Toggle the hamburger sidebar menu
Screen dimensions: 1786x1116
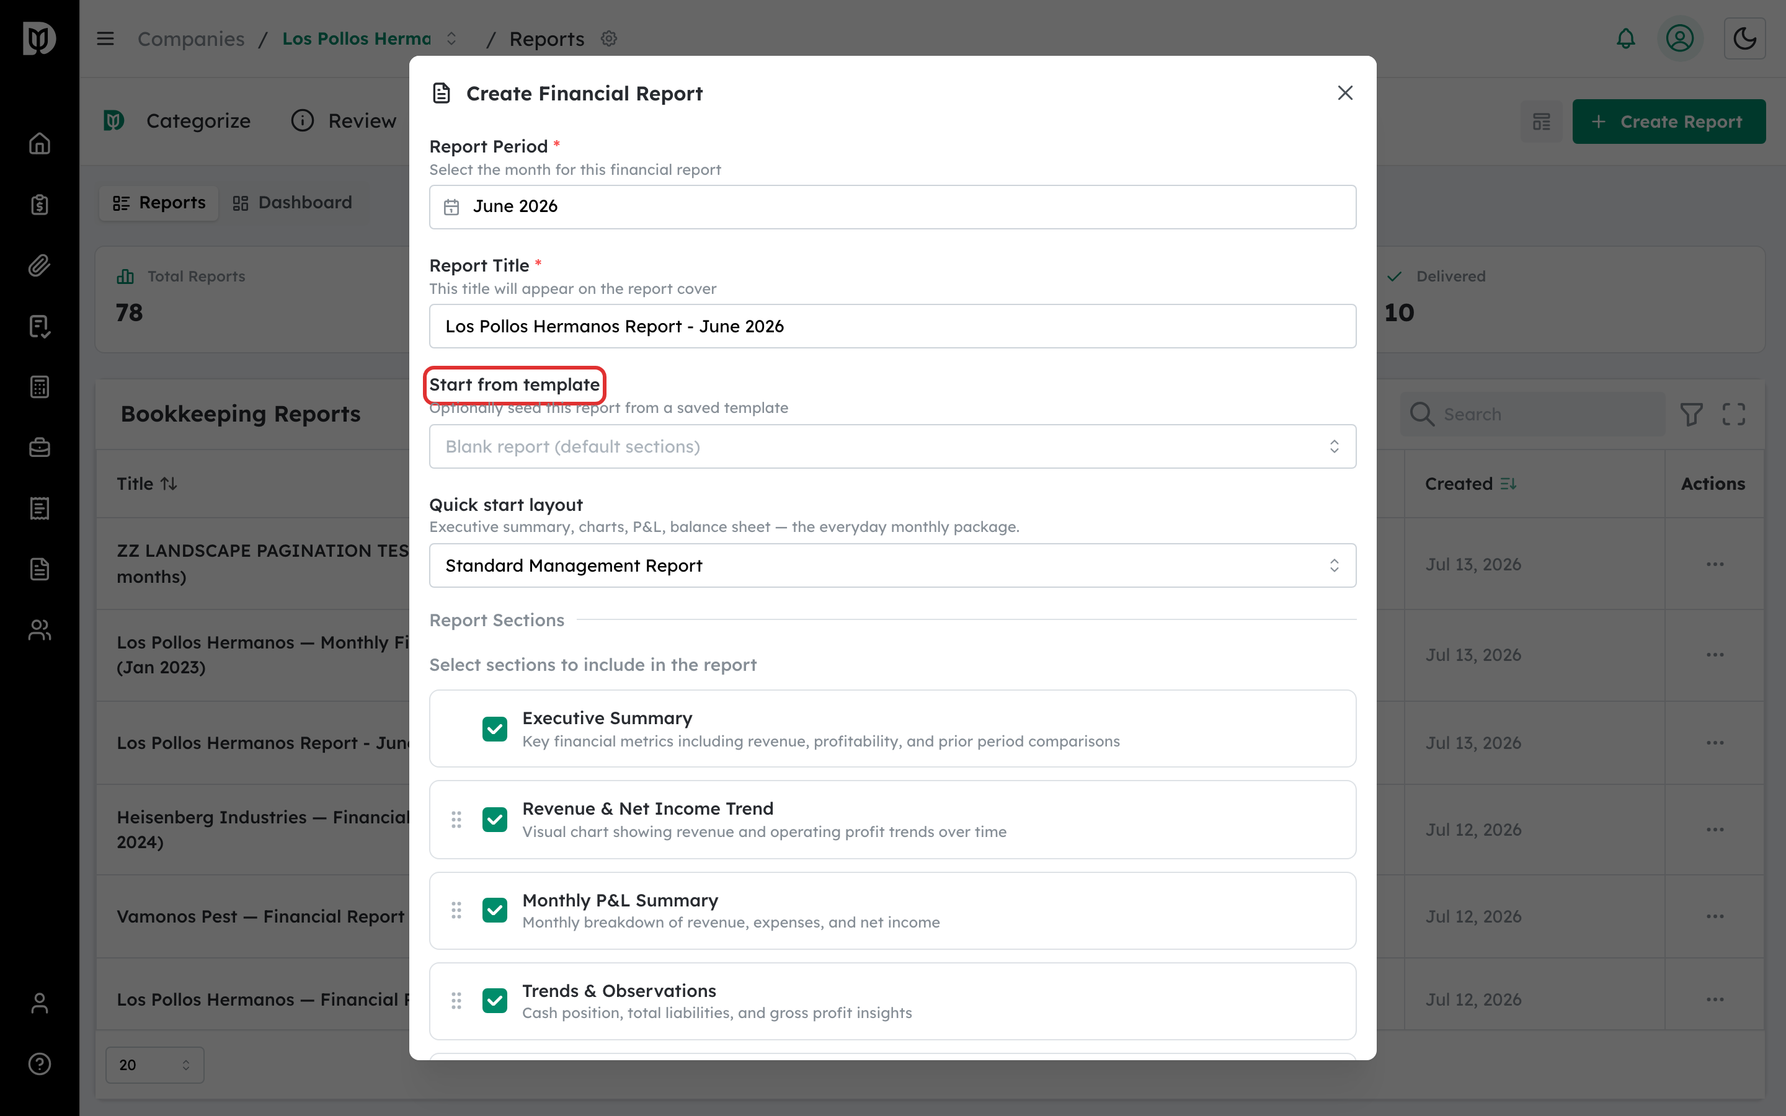click(x=105, y=38)
